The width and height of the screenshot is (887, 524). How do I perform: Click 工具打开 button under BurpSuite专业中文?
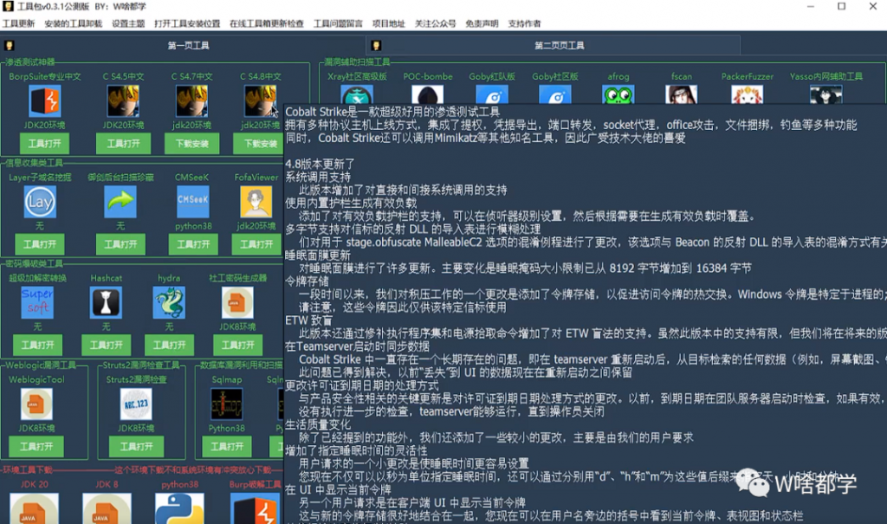[45, 144]
